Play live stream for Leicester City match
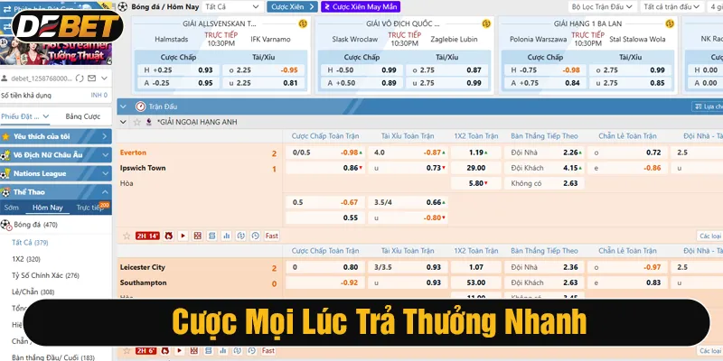The height and width of the screenshot is (361, 723). tap(179, 351)
